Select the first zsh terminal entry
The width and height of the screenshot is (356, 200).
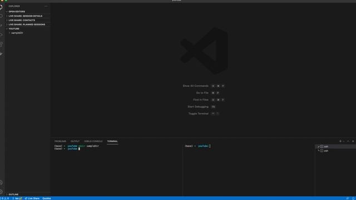335,147
